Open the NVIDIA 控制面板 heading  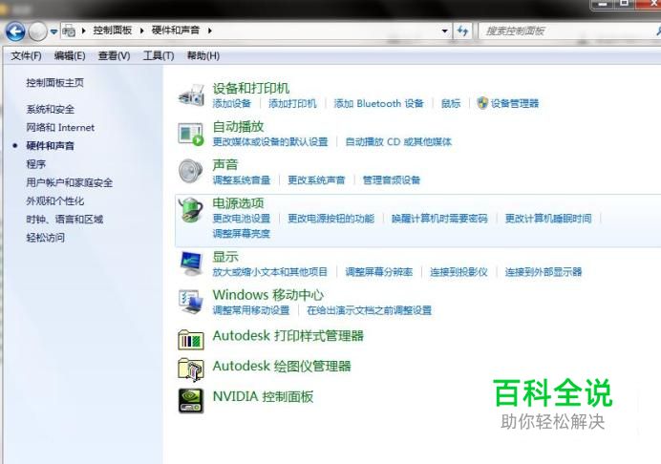(x=263, y=396)
